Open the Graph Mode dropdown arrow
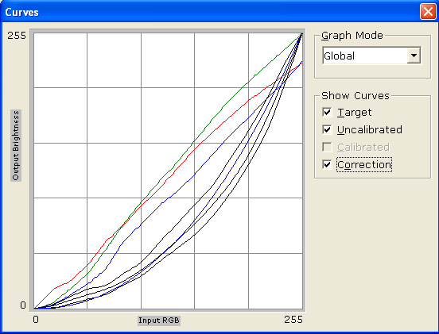 pyautogui.click(x=414, y=56)
